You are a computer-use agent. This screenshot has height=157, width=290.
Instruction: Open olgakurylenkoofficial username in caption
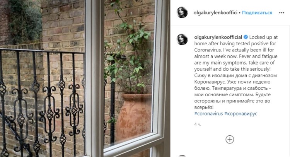pos(218,37)
